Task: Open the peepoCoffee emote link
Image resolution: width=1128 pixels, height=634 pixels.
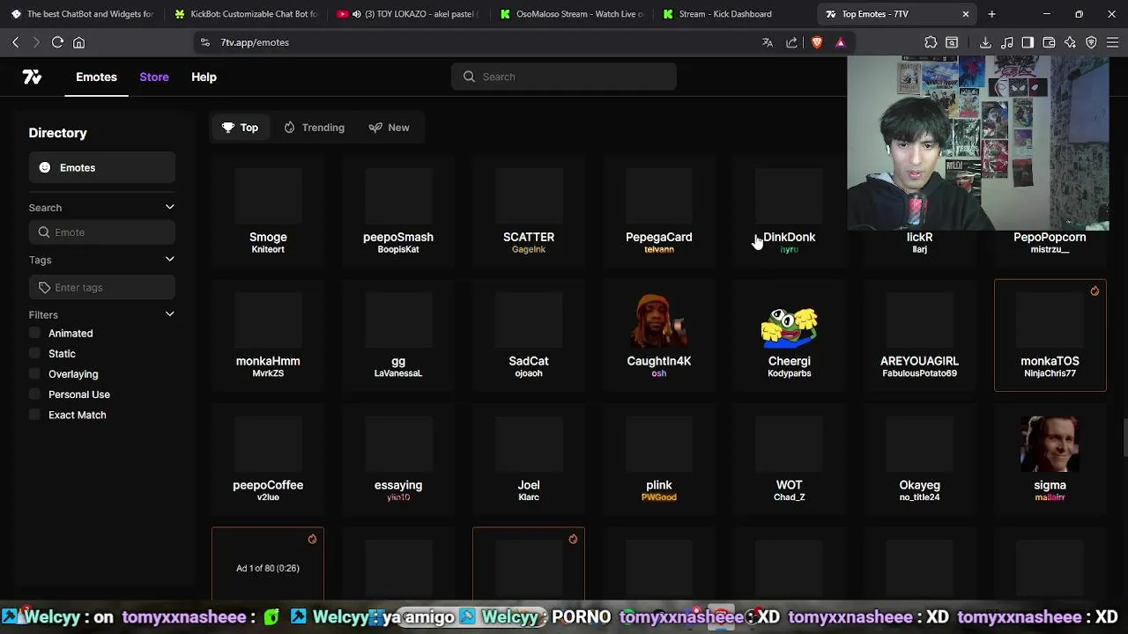Action: [268, 485]
